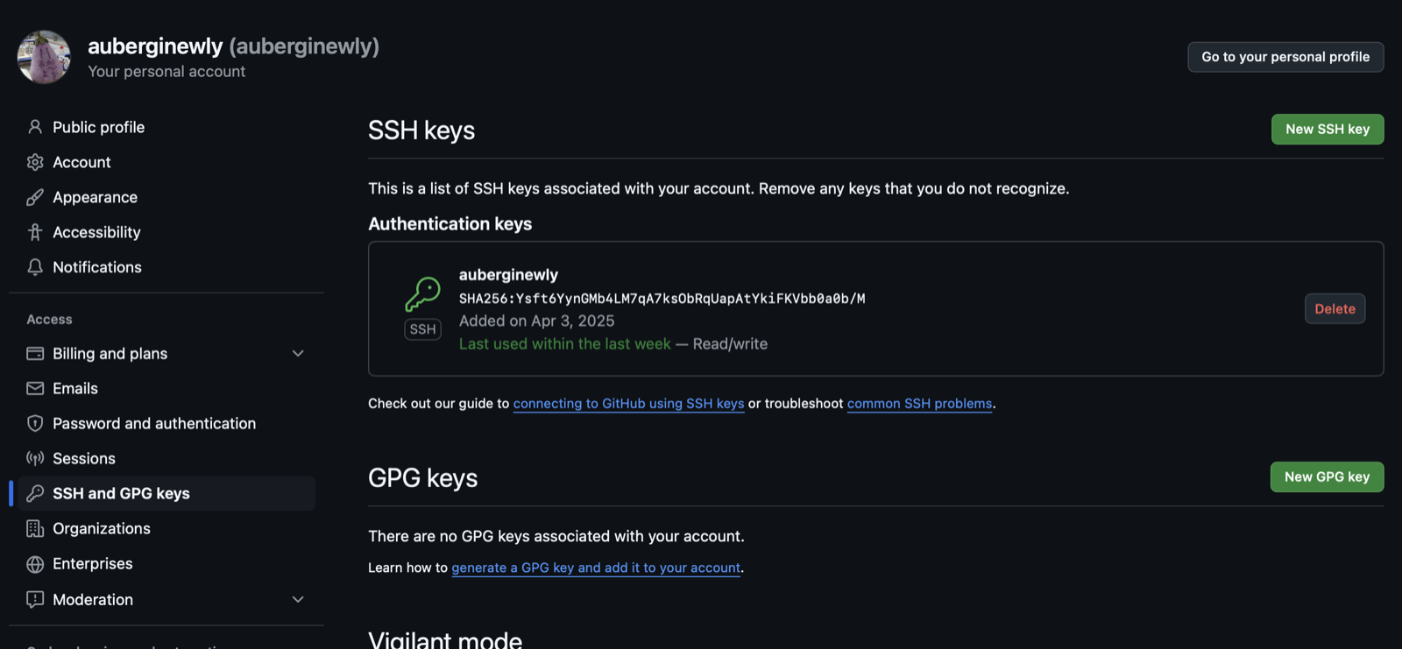Screen dimensions: 1402x649
Task: Click the Public profile person icon
Action: point(35,127)
